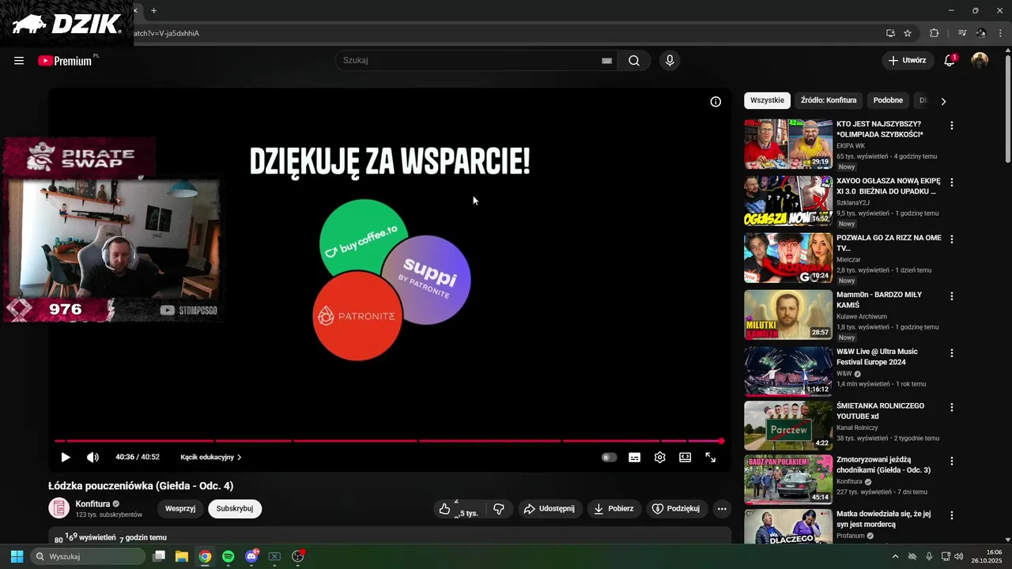
Task: Dislike the video with thumbs down
Action: pos(498,509)
